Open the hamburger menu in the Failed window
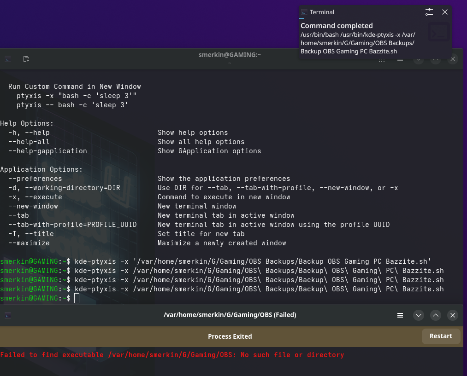The image size is (467, 376). point(400,315)
